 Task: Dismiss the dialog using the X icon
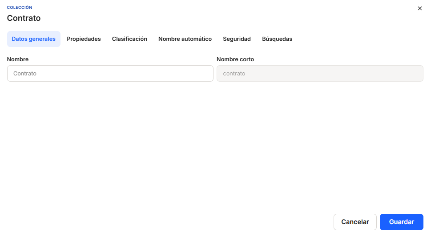tap(419, 8)
